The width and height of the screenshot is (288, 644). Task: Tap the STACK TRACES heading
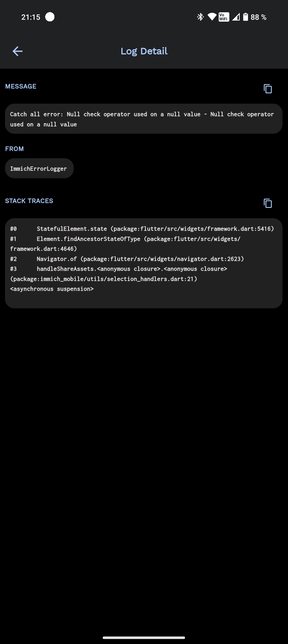29,201
